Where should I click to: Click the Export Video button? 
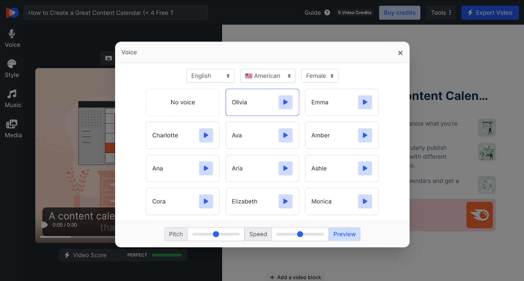click(x=490, y=13)
